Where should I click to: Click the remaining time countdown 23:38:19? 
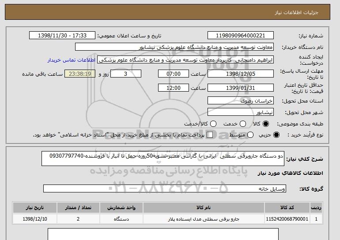(x=80, y=74)
